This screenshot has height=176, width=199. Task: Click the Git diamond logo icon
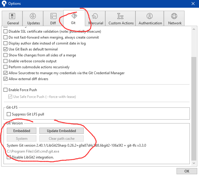click(x=74, y=16)
